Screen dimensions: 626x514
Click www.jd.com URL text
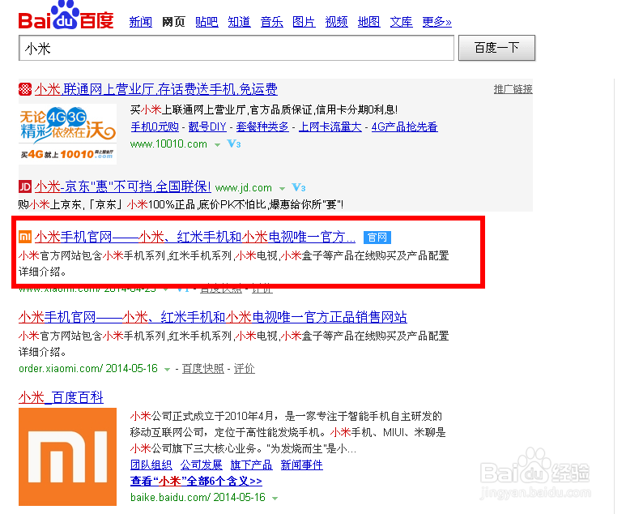click(x=244, y=187)
